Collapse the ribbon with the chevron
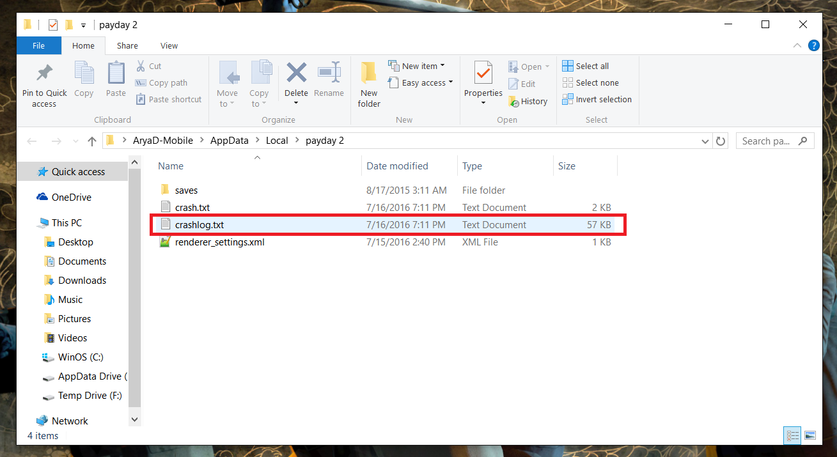The width and height of the screenshot is (837, 457). [797, 45]
